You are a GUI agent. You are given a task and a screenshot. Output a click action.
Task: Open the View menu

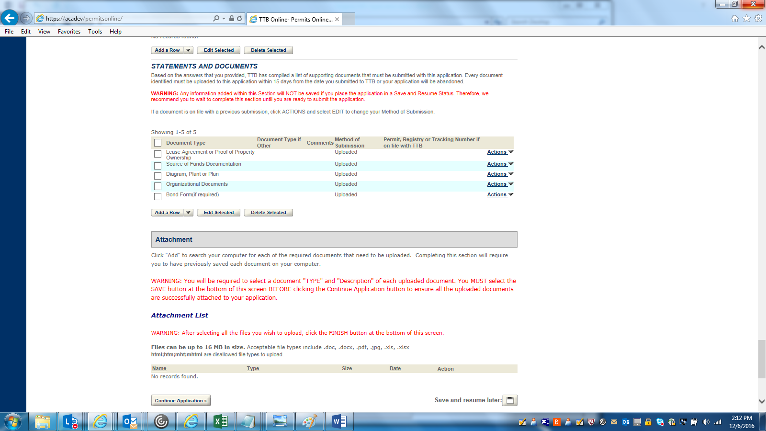(44, 32)
